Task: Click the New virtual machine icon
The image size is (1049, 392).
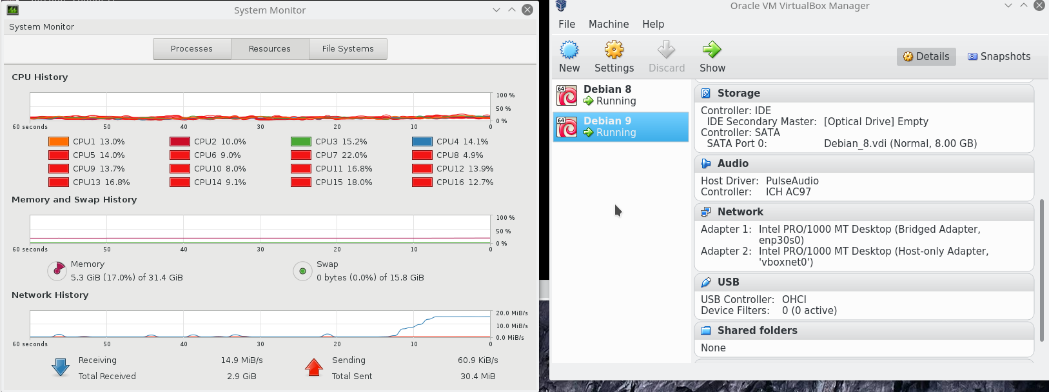Action: [569, 50]
